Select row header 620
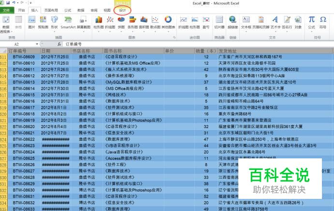 click(x=3, y=114)
